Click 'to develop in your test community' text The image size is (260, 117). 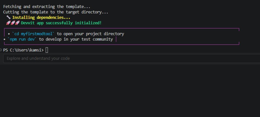coord(76,39)
